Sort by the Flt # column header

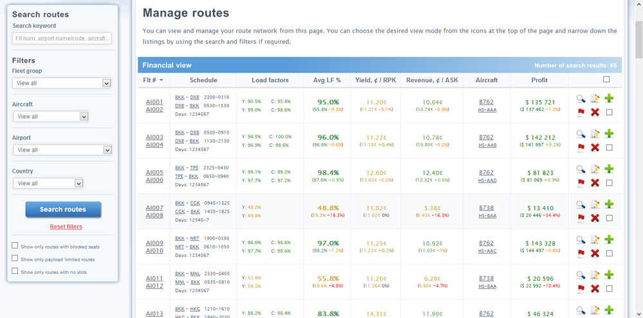[x=153, y=80]
